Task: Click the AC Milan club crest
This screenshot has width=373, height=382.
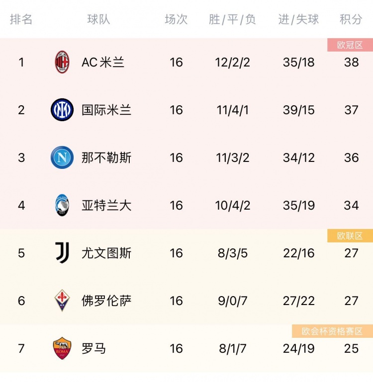Action: [62, 62]
